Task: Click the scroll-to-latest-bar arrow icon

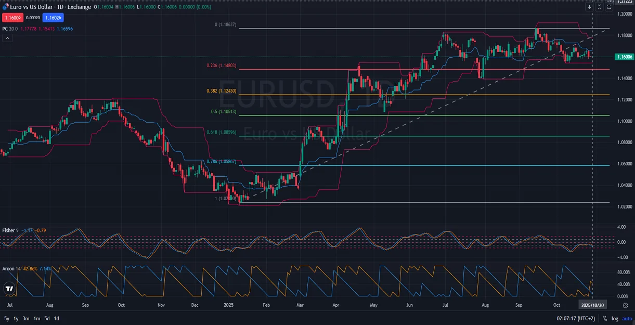Action: 590,7
